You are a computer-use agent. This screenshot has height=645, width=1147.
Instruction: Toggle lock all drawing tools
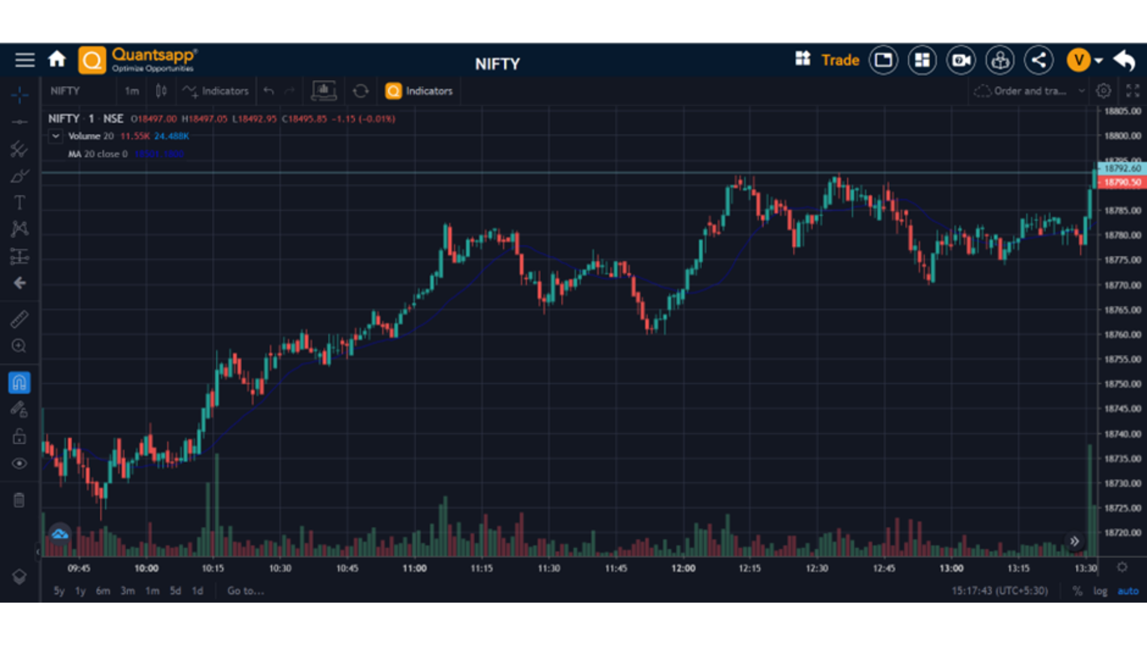(x=19, y=437)
